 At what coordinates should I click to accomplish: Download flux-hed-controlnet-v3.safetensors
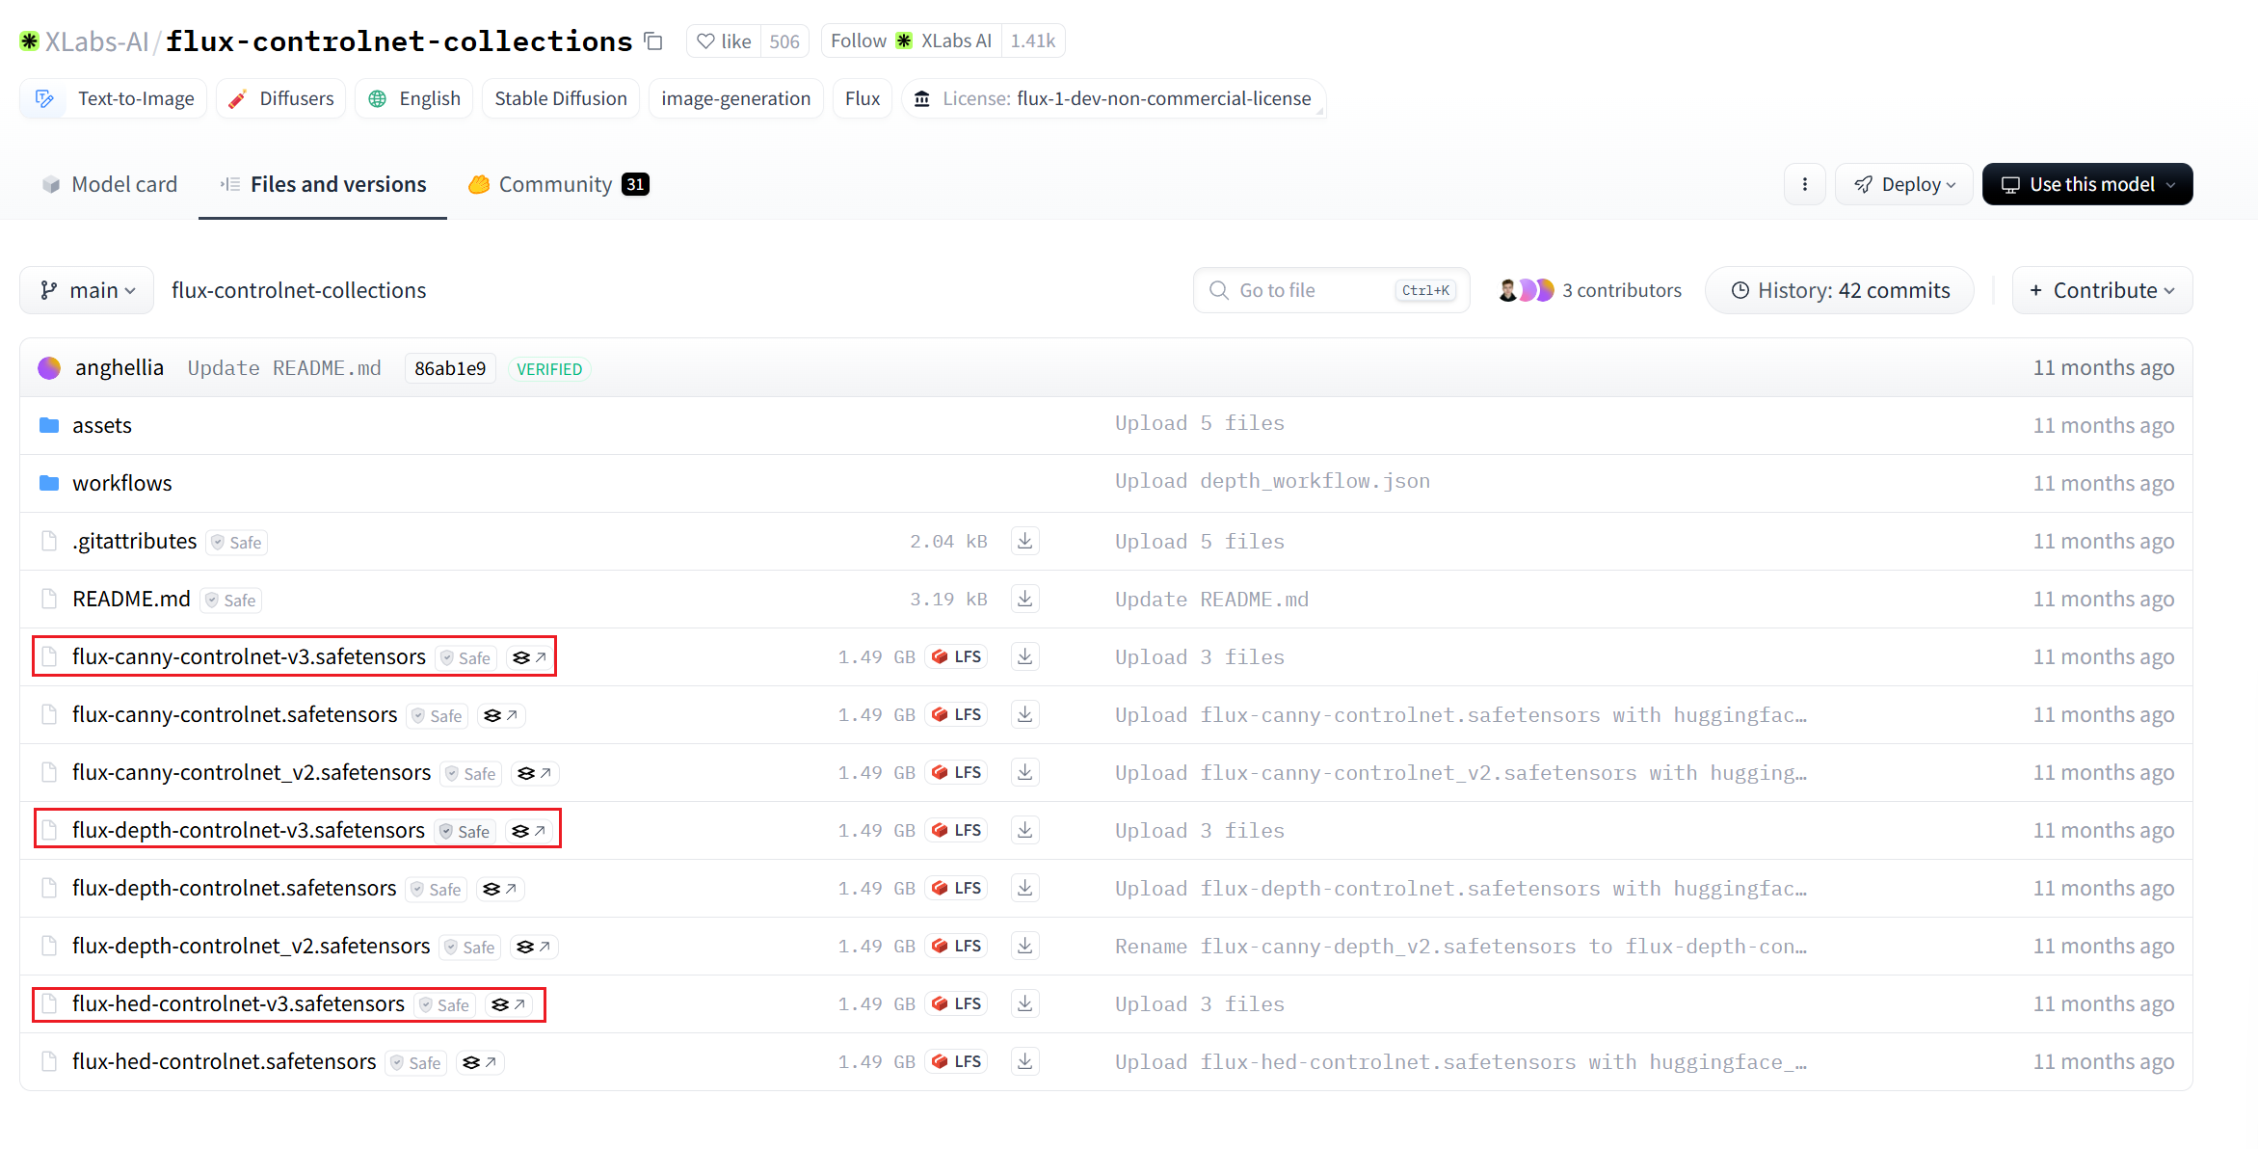(1025, 1003)
